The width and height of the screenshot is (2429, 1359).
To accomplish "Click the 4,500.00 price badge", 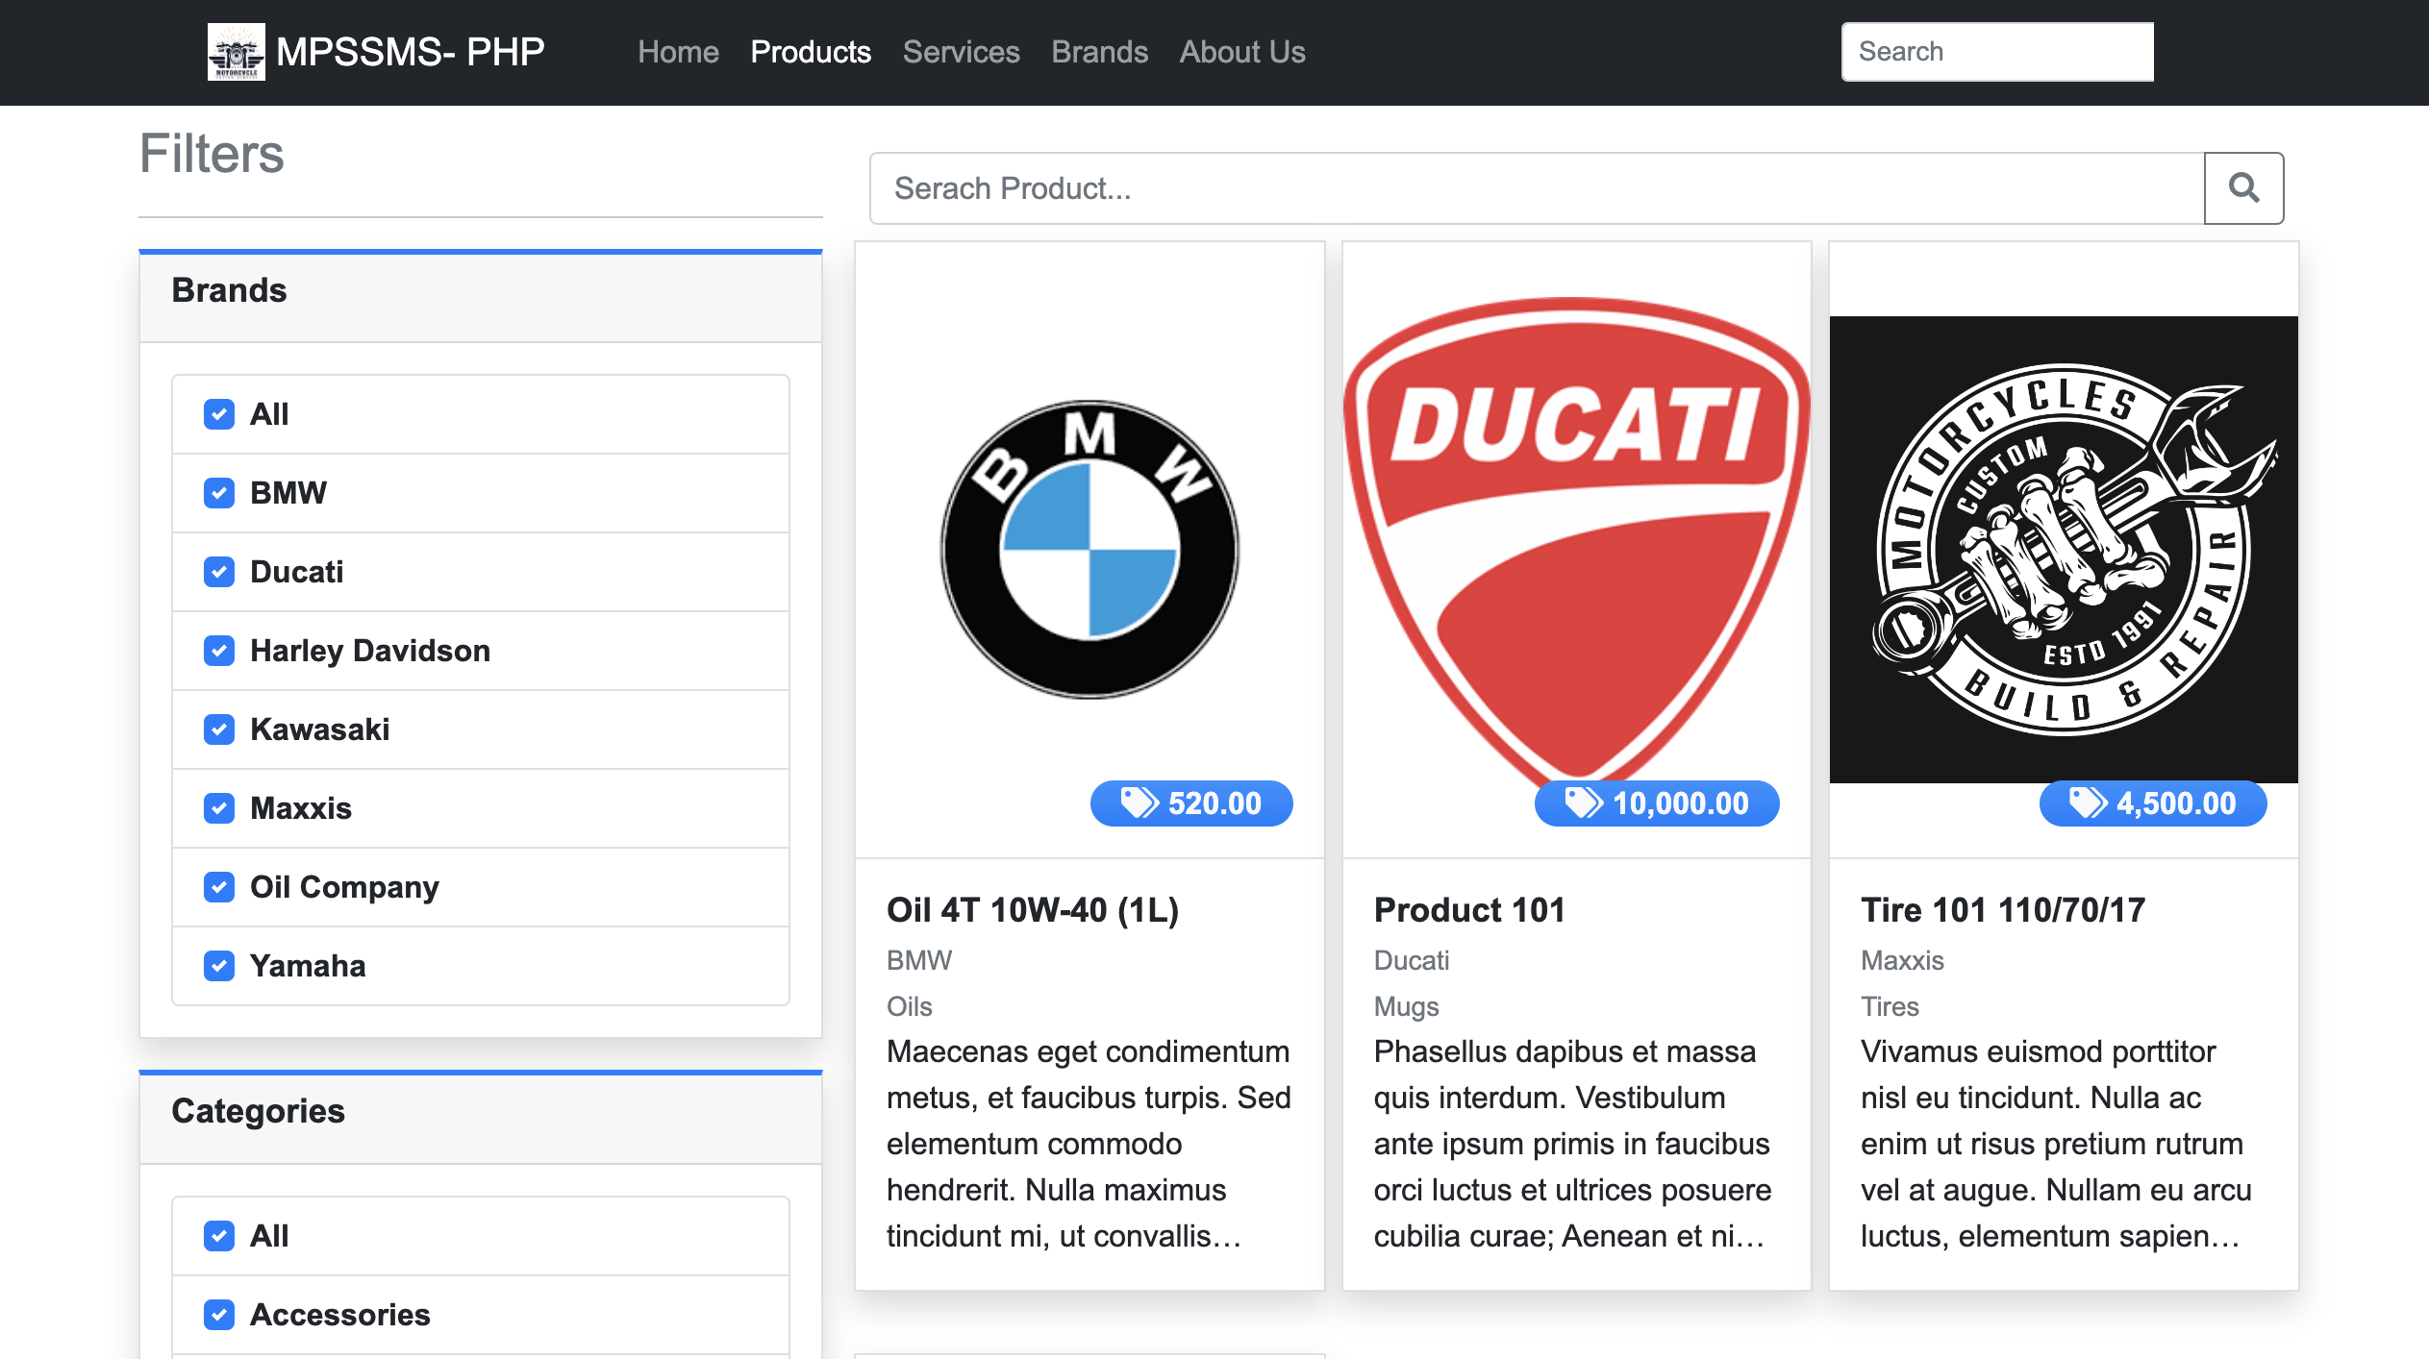I will tap(2153, 803).
